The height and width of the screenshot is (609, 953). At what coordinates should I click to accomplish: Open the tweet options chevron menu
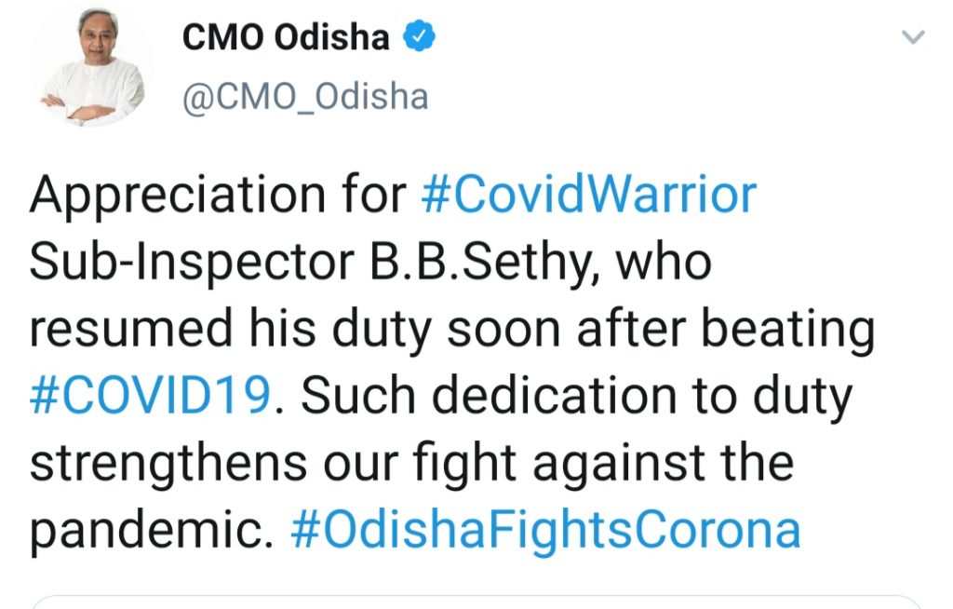point(913,37)
